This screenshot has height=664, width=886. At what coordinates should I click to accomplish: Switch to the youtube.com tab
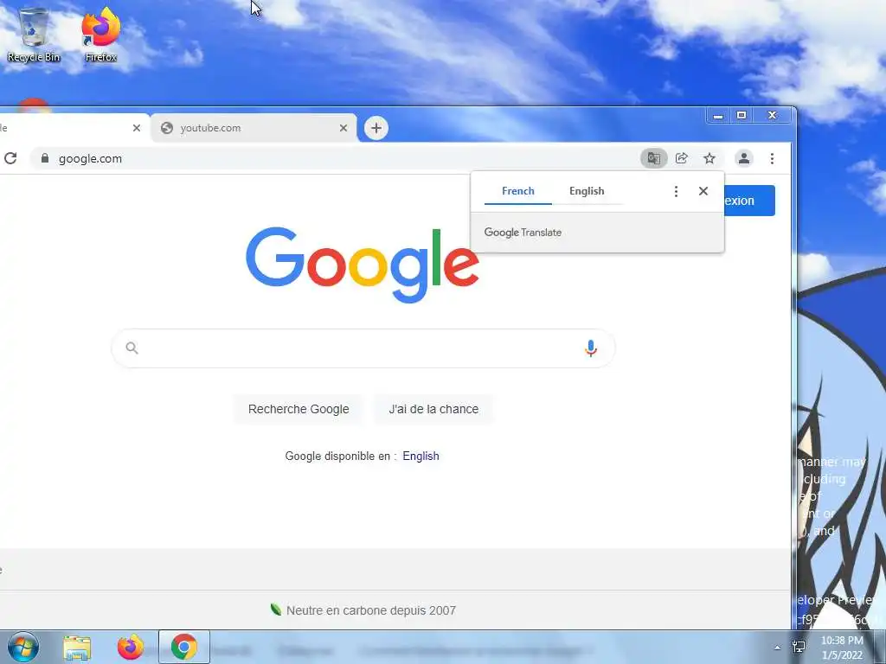tap(254, 128)
